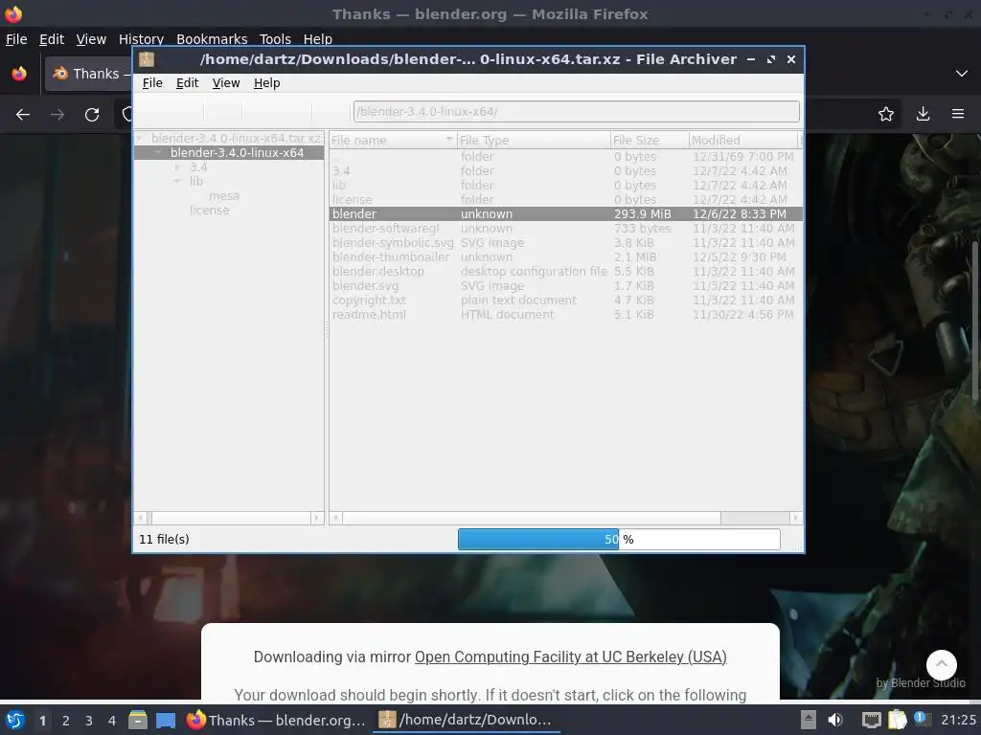Viewport: 981px width, 735px height.
Task: Open Edit menu in File Archiver
Action: (187, 83)
